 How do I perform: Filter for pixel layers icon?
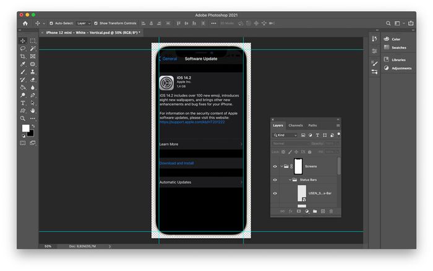pyautogui.click(x=303, y=135)
